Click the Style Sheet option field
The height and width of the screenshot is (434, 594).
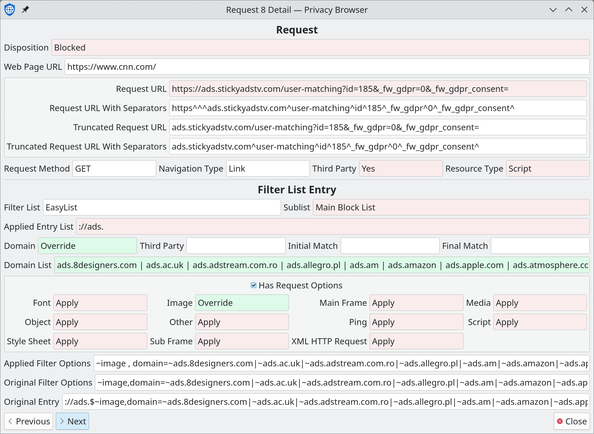coord(100,341)
